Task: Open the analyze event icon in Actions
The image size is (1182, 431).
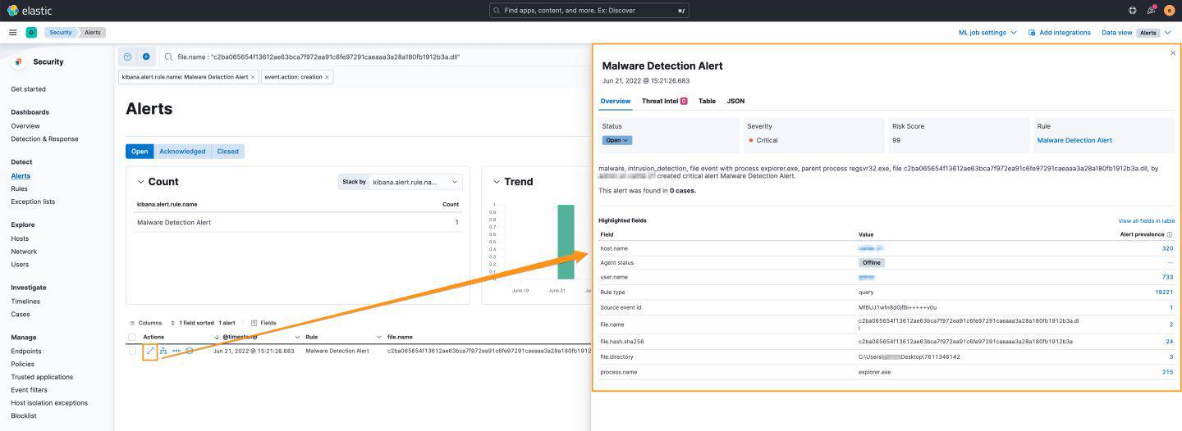Action: [163, 351]
